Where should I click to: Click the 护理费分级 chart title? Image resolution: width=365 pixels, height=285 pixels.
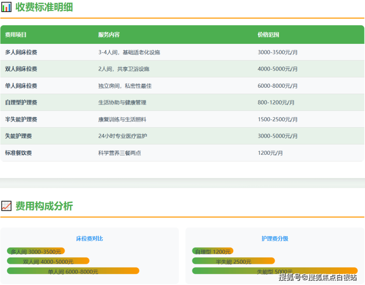275,239
